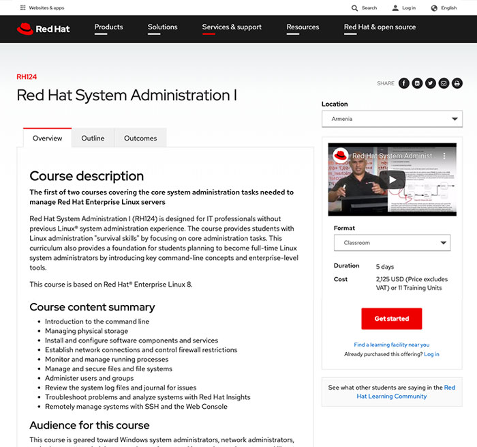Print the page with printer icon
Viewport: 477px width, 447px height.
457,83
